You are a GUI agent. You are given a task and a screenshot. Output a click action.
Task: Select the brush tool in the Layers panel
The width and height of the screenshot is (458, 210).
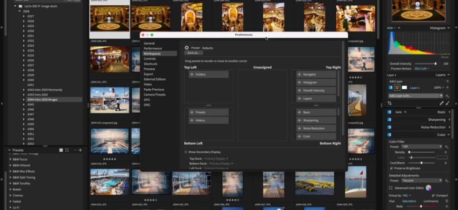[x=447, y=103]
